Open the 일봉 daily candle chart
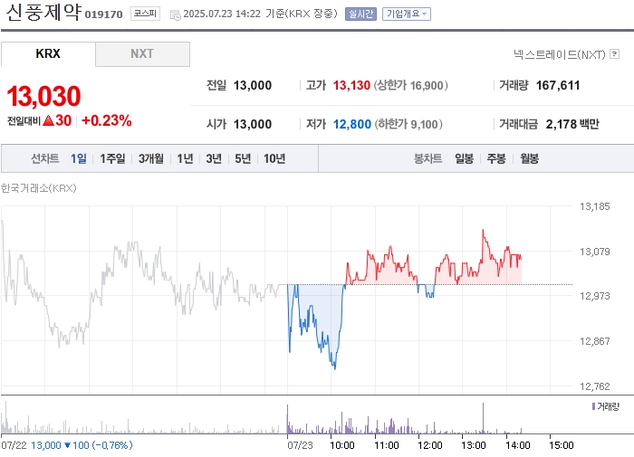634x457 pixels. 464,158
